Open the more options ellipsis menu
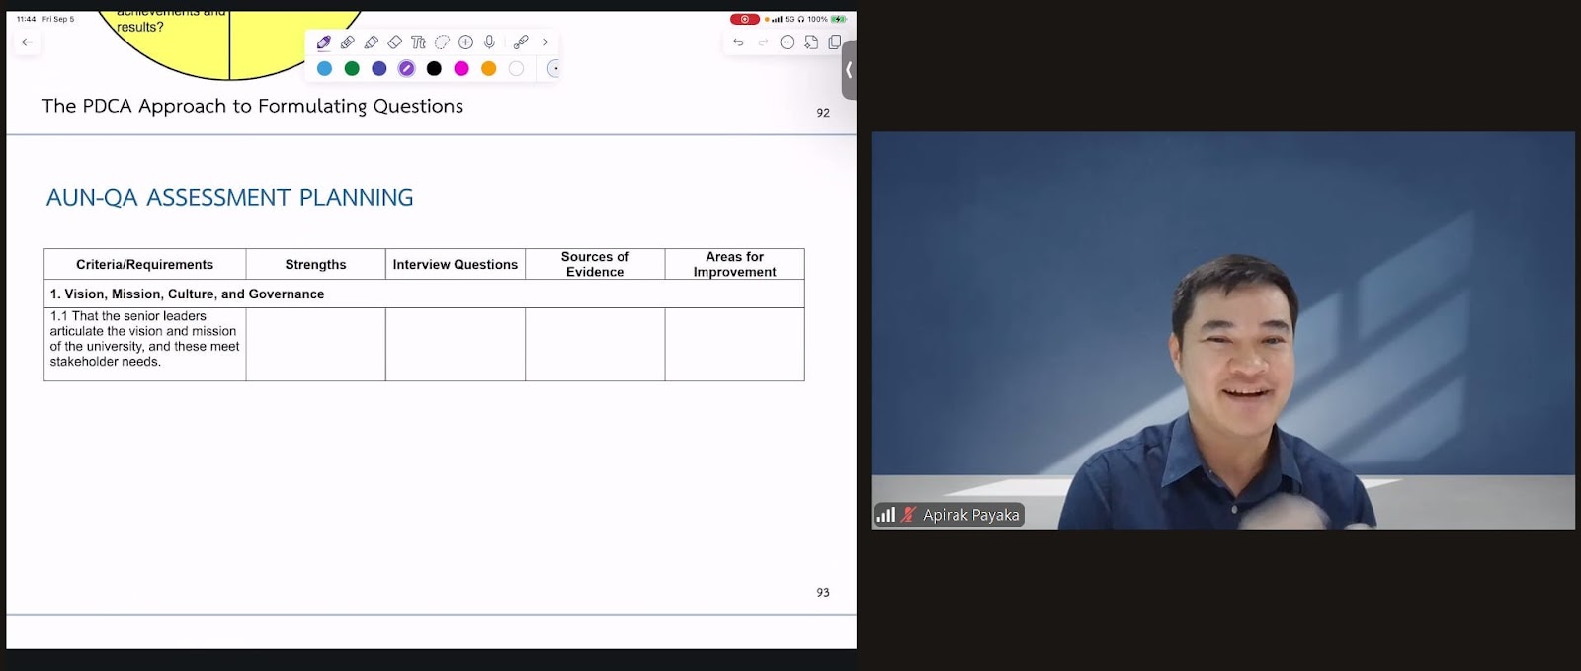Screen dimensions: 1581x671 (788, 42)
